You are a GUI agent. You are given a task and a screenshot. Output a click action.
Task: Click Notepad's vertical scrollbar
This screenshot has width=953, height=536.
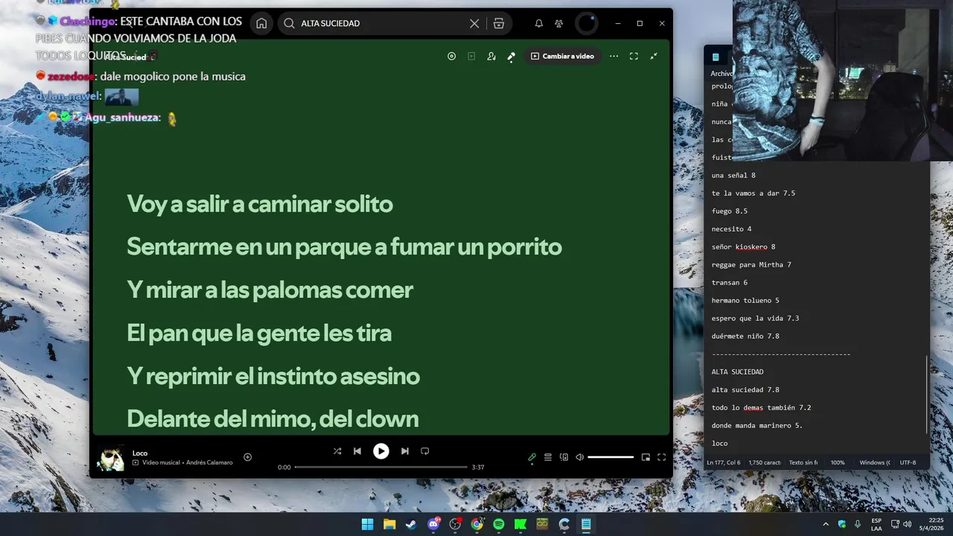click(927, 394)
